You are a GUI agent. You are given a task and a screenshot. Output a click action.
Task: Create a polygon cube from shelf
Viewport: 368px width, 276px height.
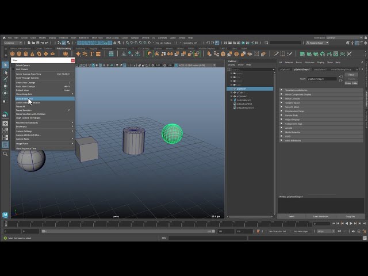click(x=19, y=54)
